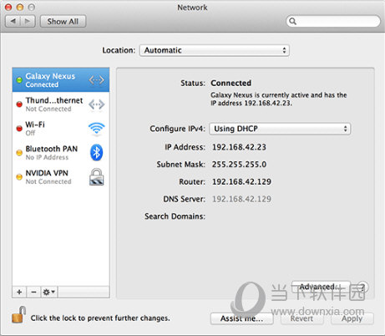385x336 pixels.
Task: Click red status dot beside Wi-Fi
Action: [19, 129]
